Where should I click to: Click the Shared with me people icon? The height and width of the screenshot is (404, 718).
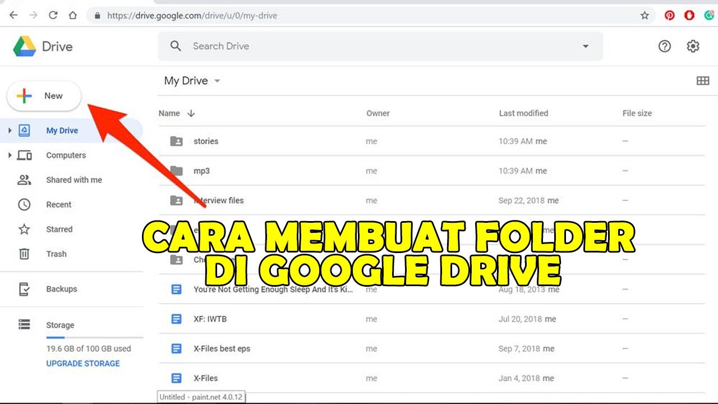coord(24,180)
